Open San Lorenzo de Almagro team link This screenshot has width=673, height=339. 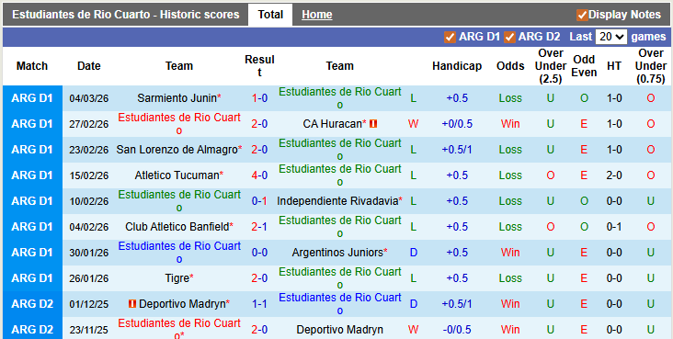pos(177,150)
